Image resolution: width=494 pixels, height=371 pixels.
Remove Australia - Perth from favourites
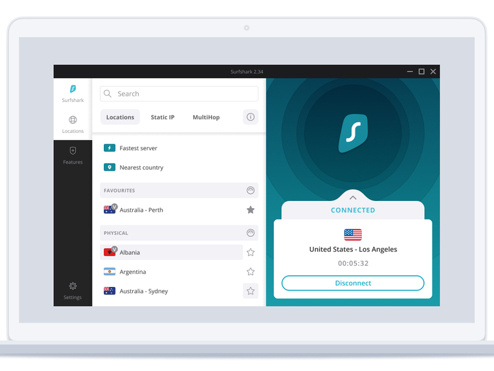click(250, 210)
